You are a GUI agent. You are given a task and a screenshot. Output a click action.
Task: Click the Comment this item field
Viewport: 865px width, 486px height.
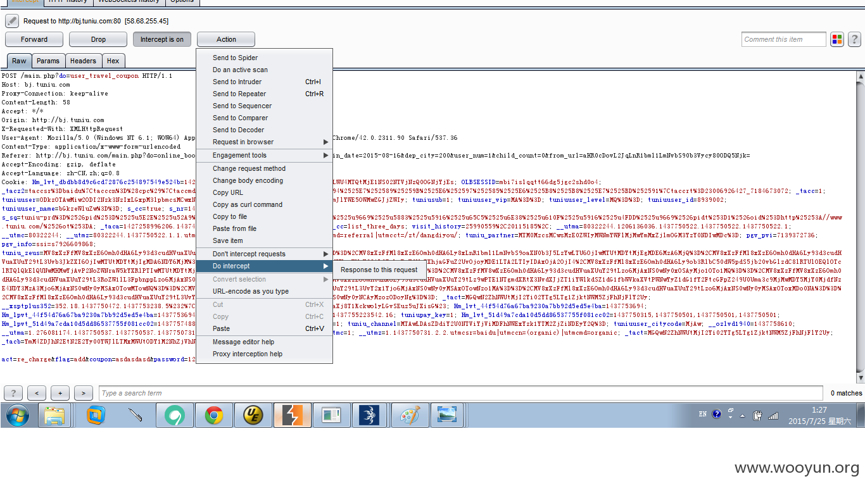(x=784, y=39)
